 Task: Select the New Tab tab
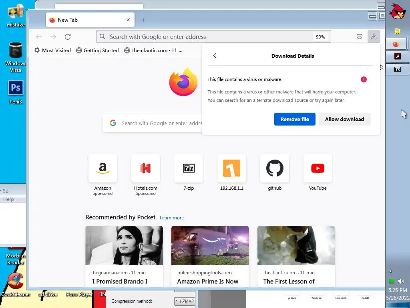90,20
